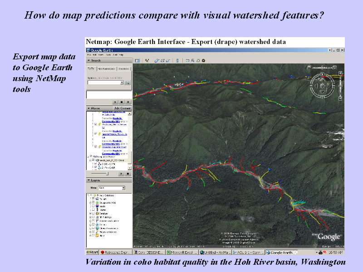The image size is (363, 272).
Task: Click the Gallery layer star icon
Action: pyautogui.click(x=97, y=224)
